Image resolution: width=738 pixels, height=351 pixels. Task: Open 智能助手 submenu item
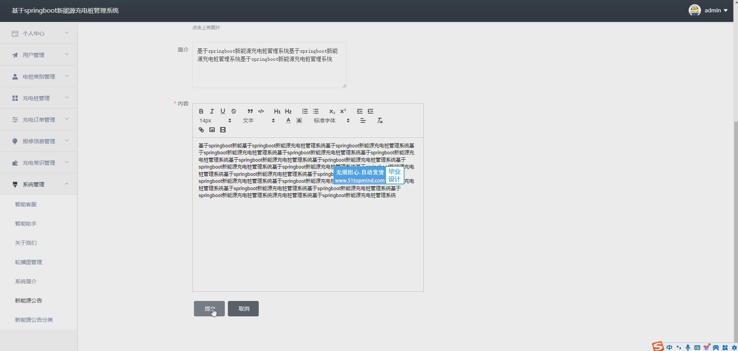click(x=39, y=224)
